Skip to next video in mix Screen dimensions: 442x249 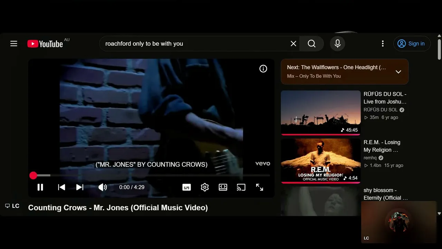click(x=80, y=187)
